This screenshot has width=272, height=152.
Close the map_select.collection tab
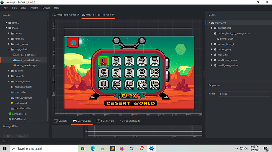[x=113, y=15]
